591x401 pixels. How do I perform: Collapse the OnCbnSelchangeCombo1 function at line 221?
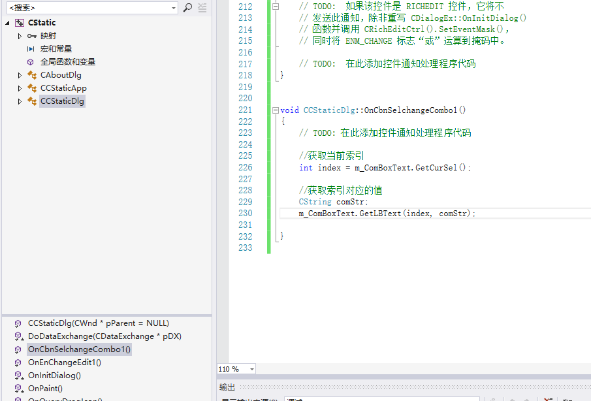click(x=276, y=110)
